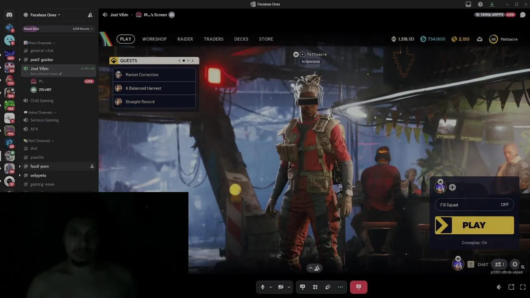This screenshot has height=298, width=530.
Task: Toggle Fill Squad OFF switch
Action: (474, 205)
